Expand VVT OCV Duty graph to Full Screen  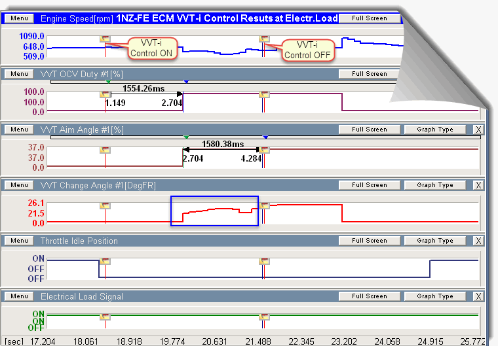[x=369, y=74]
